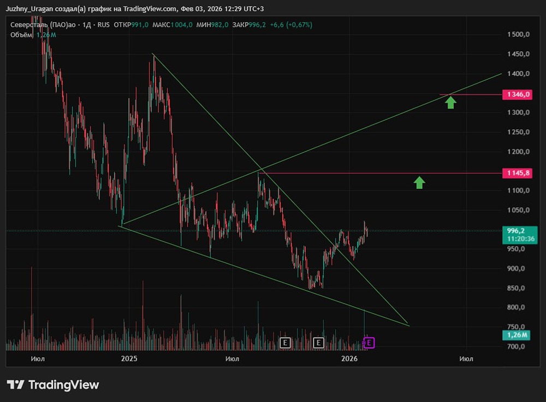This screenshot has width=546, height=402.
Task: Select the horizontal pink line at 1 145,8
Action: click(379, 173)
